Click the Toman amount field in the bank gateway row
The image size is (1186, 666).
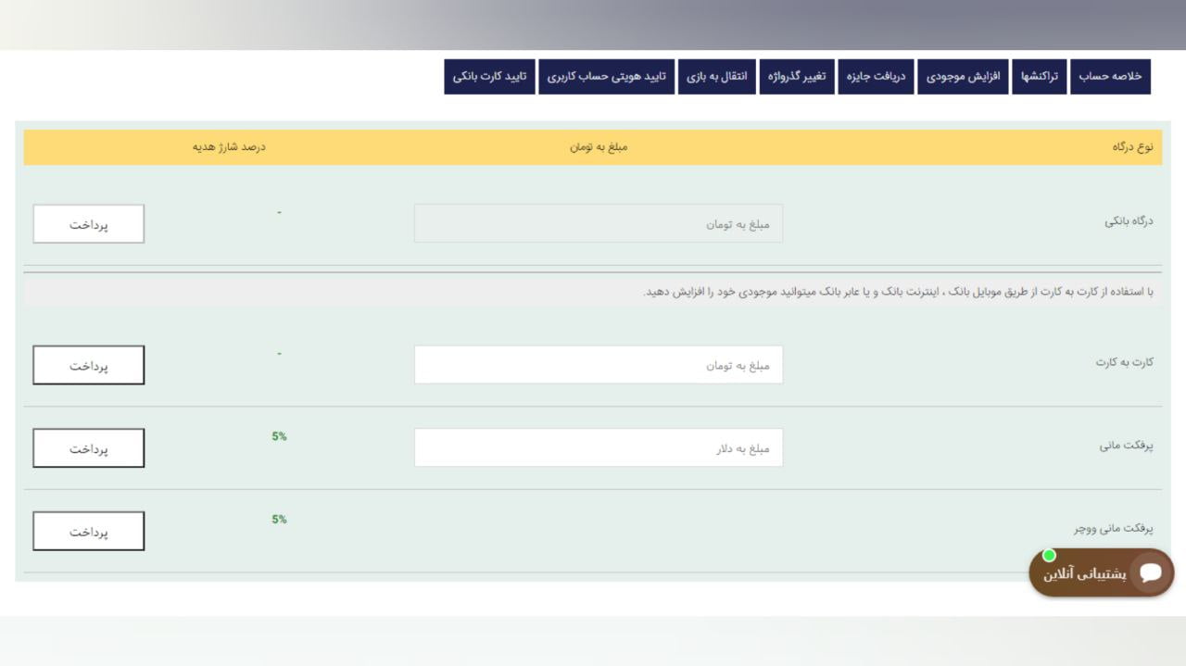coord(599,223)
